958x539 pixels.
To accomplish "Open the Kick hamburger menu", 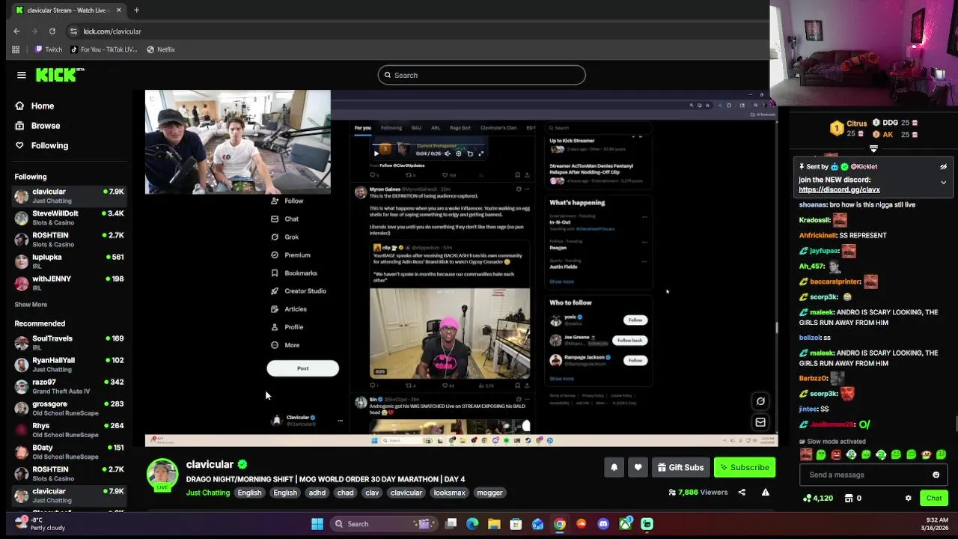I will (22, 75).
